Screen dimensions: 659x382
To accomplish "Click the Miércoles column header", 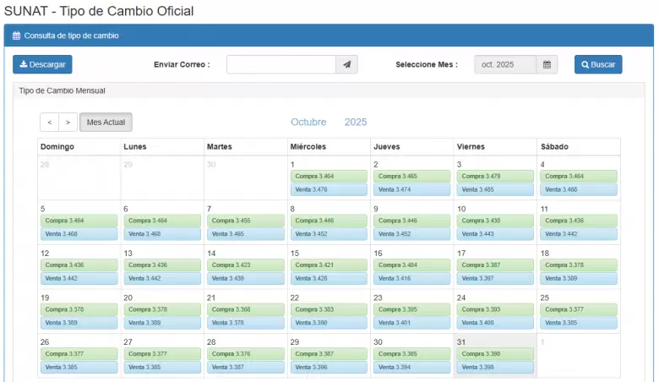I will point(308,147).
